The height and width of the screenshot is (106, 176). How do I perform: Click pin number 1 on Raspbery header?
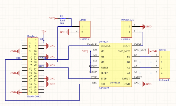pos(30,40)
